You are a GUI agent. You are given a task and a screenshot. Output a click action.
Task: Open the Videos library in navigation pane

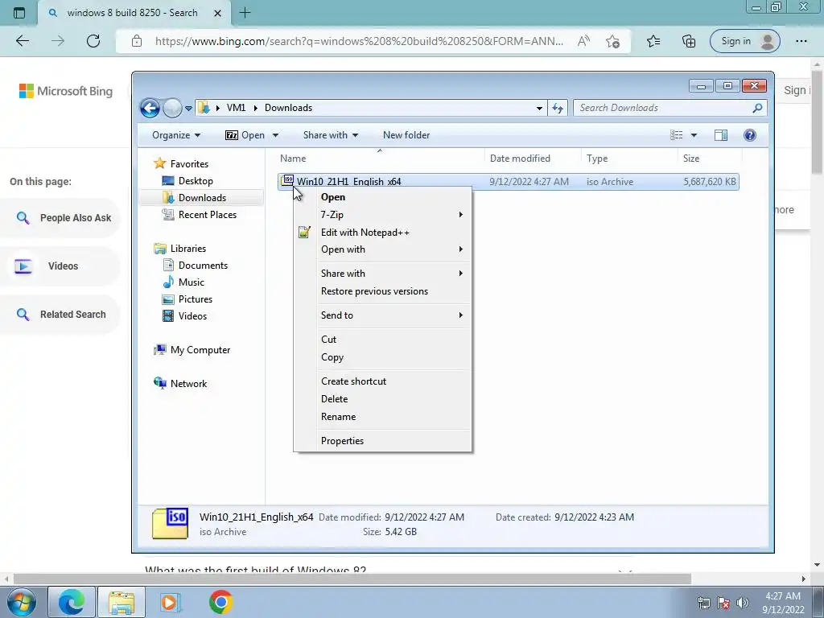tap(184, 315)
